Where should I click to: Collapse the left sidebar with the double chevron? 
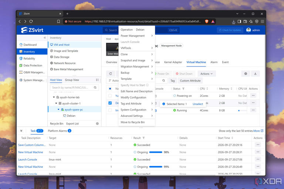click(44, 38)
